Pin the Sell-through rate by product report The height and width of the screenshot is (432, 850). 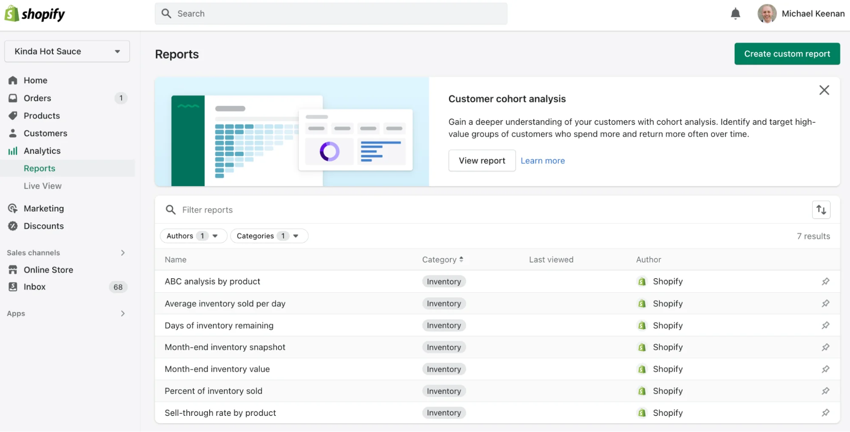point(826,412)
